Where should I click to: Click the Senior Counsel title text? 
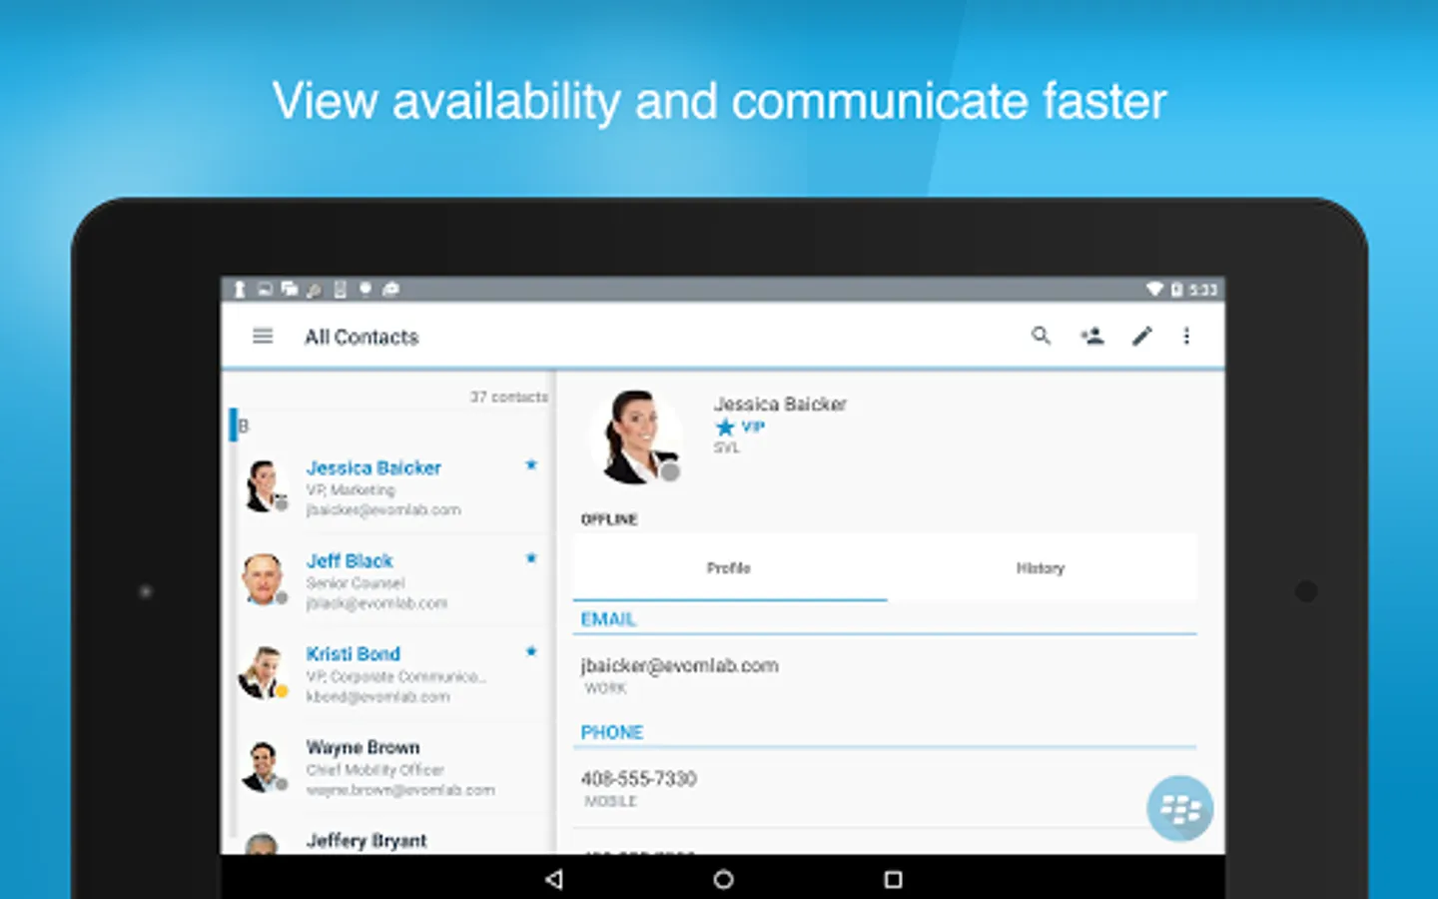pos(356,582)
